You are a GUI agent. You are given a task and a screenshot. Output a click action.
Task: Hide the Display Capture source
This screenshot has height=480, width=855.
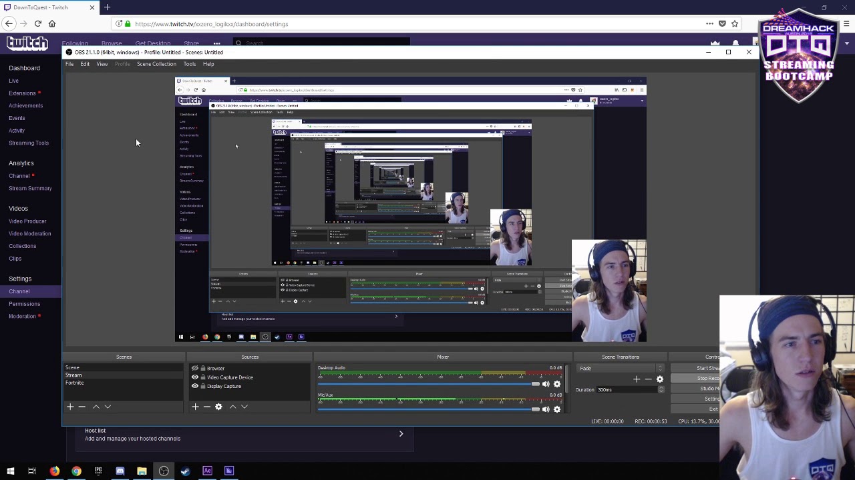(x=195, y=386)
